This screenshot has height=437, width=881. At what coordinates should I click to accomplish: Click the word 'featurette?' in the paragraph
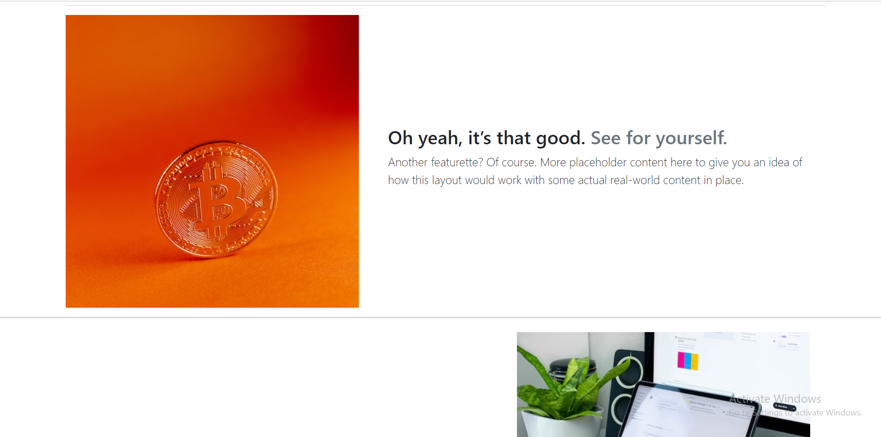[x=457, y=163]
